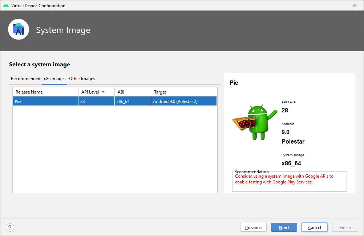Screen dimensions: 364x236
Task: Click the Android 9.0 (Polestar 2) cell
Action: (184, 101)
